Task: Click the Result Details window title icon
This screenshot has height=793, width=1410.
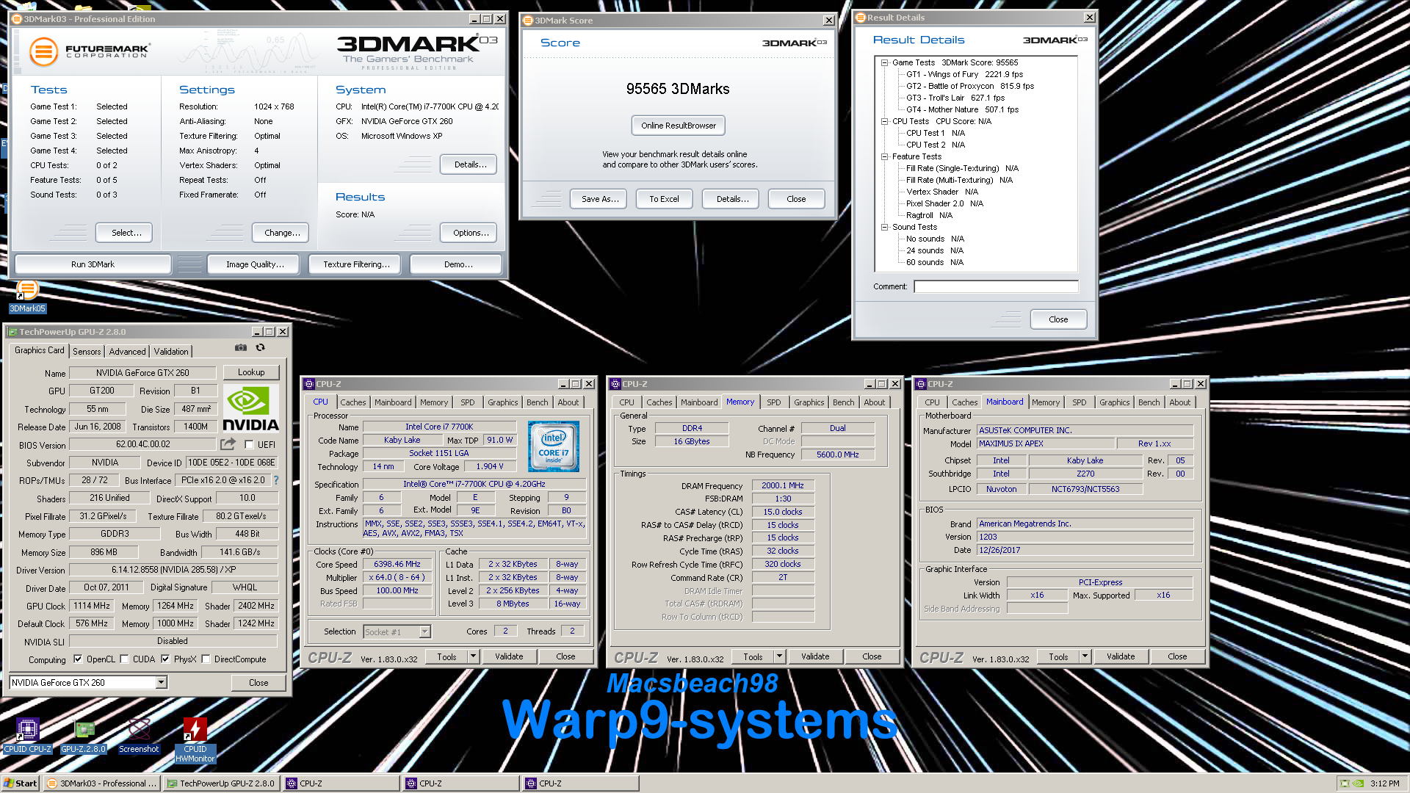Action: pos(861,18)
